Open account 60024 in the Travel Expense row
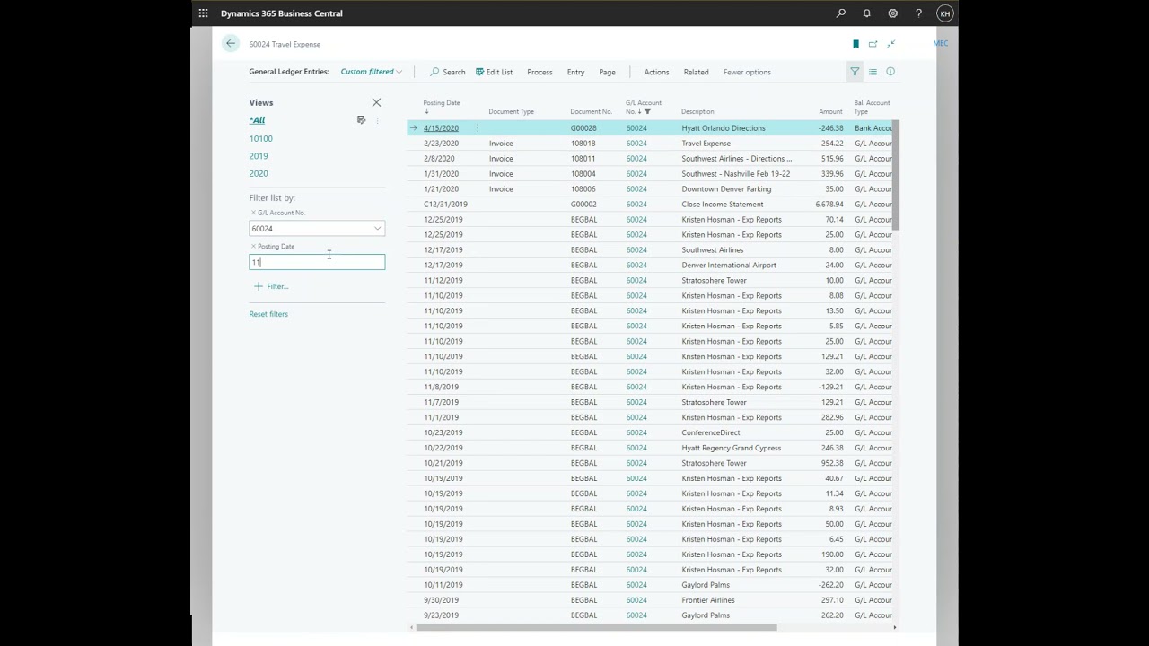 pyautogui.click(x=636, y=144)
